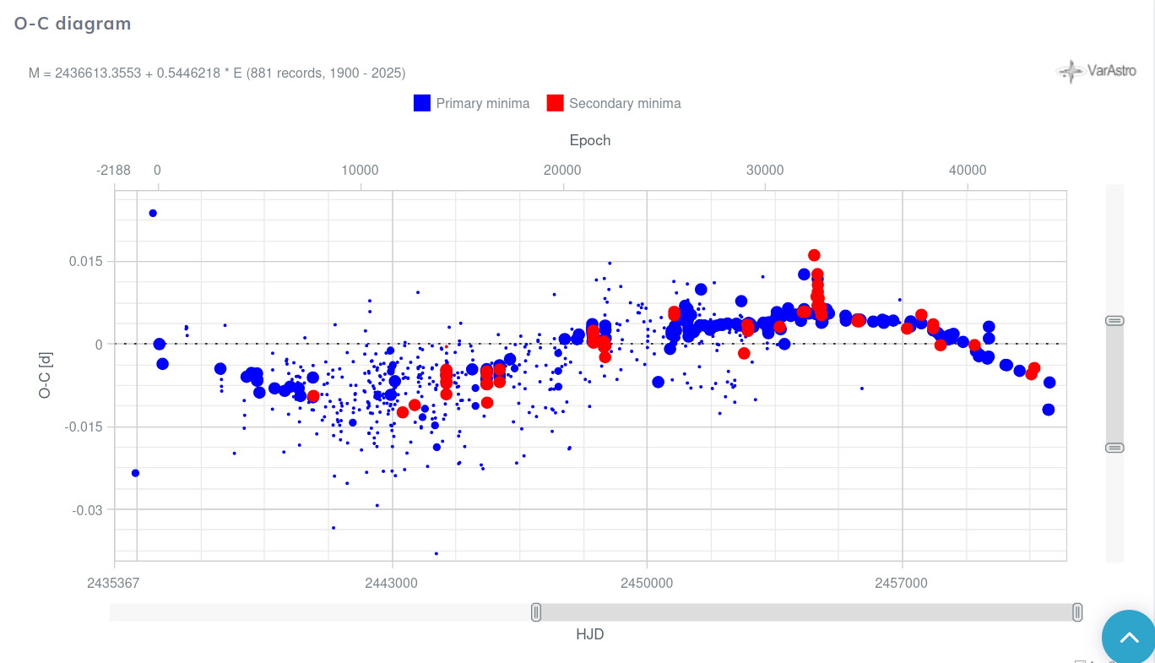This screenshot has height=663, width=1155.
Task: Click the ephemeris formula text line
Action: click(x=217, y=73)
